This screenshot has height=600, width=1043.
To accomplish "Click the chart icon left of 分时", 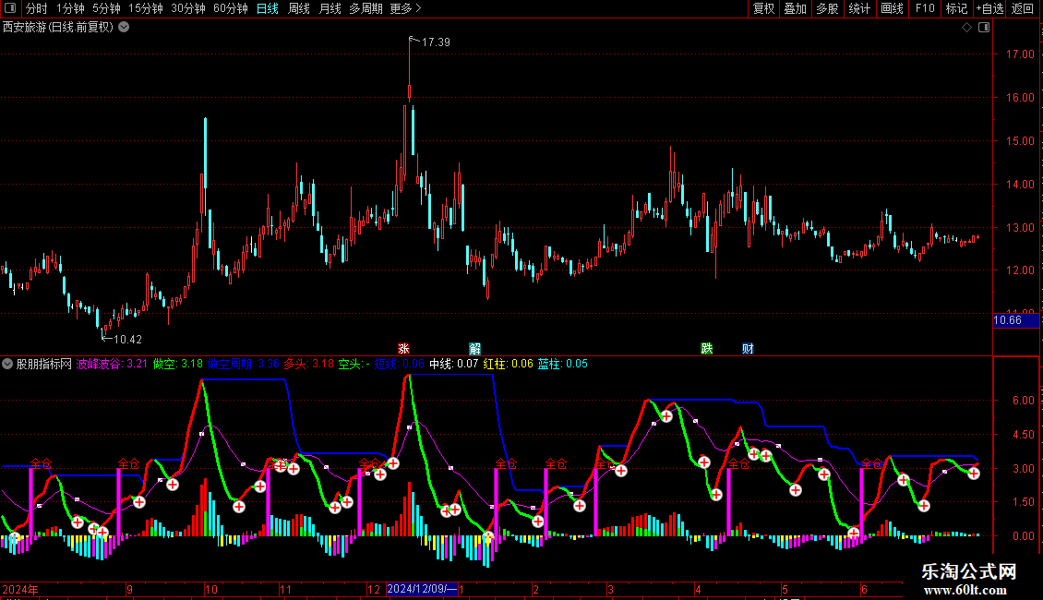I will pos(11,9).
